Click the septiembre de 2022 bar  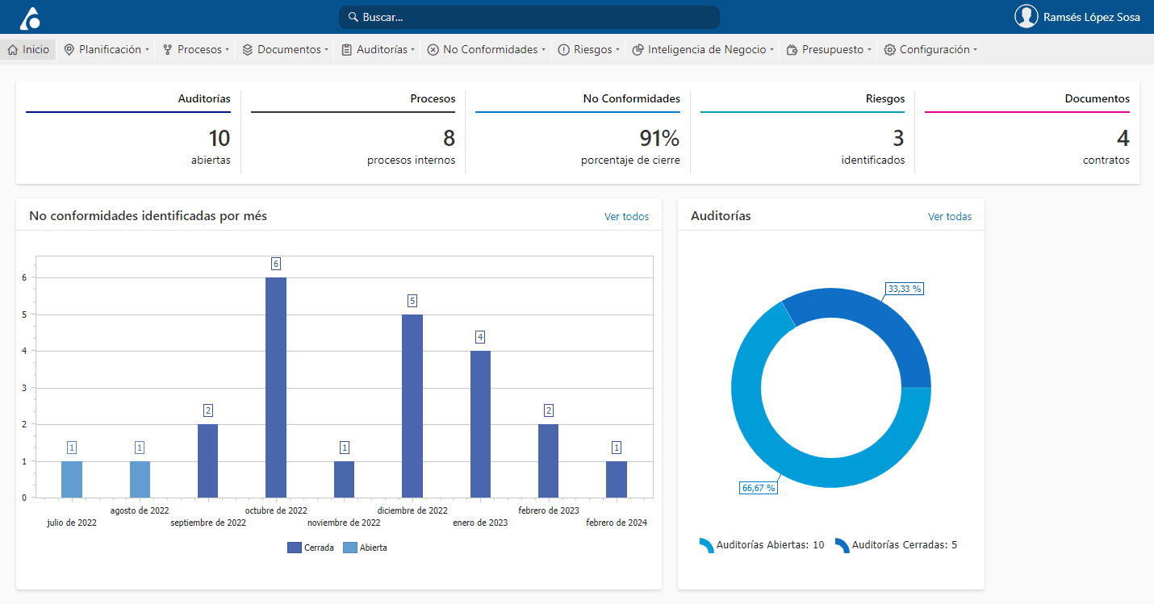pos(207,460)
